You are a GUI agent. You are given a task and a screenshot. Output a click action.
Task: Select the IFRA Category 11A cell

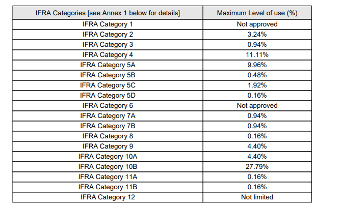[x=107, y=177]
